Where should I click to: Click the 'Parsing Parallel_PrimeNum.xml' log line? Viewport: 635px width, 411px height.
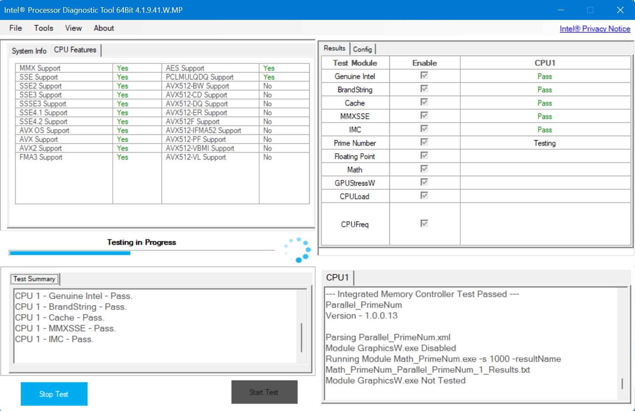[x=388, y=337]
